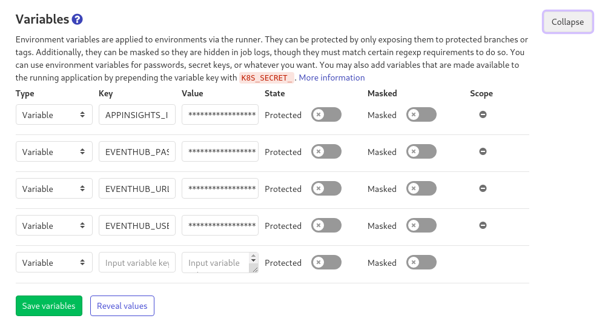Viewport: 608px width, 327px height.
Task: Click the Input variable key field
Action: [x=137, y=262]
